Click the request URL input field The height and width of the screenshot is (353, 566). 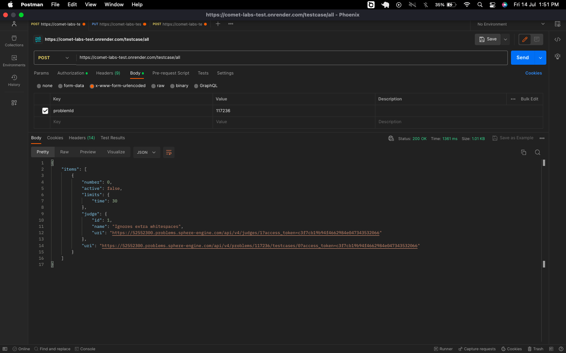pos(292,58)
